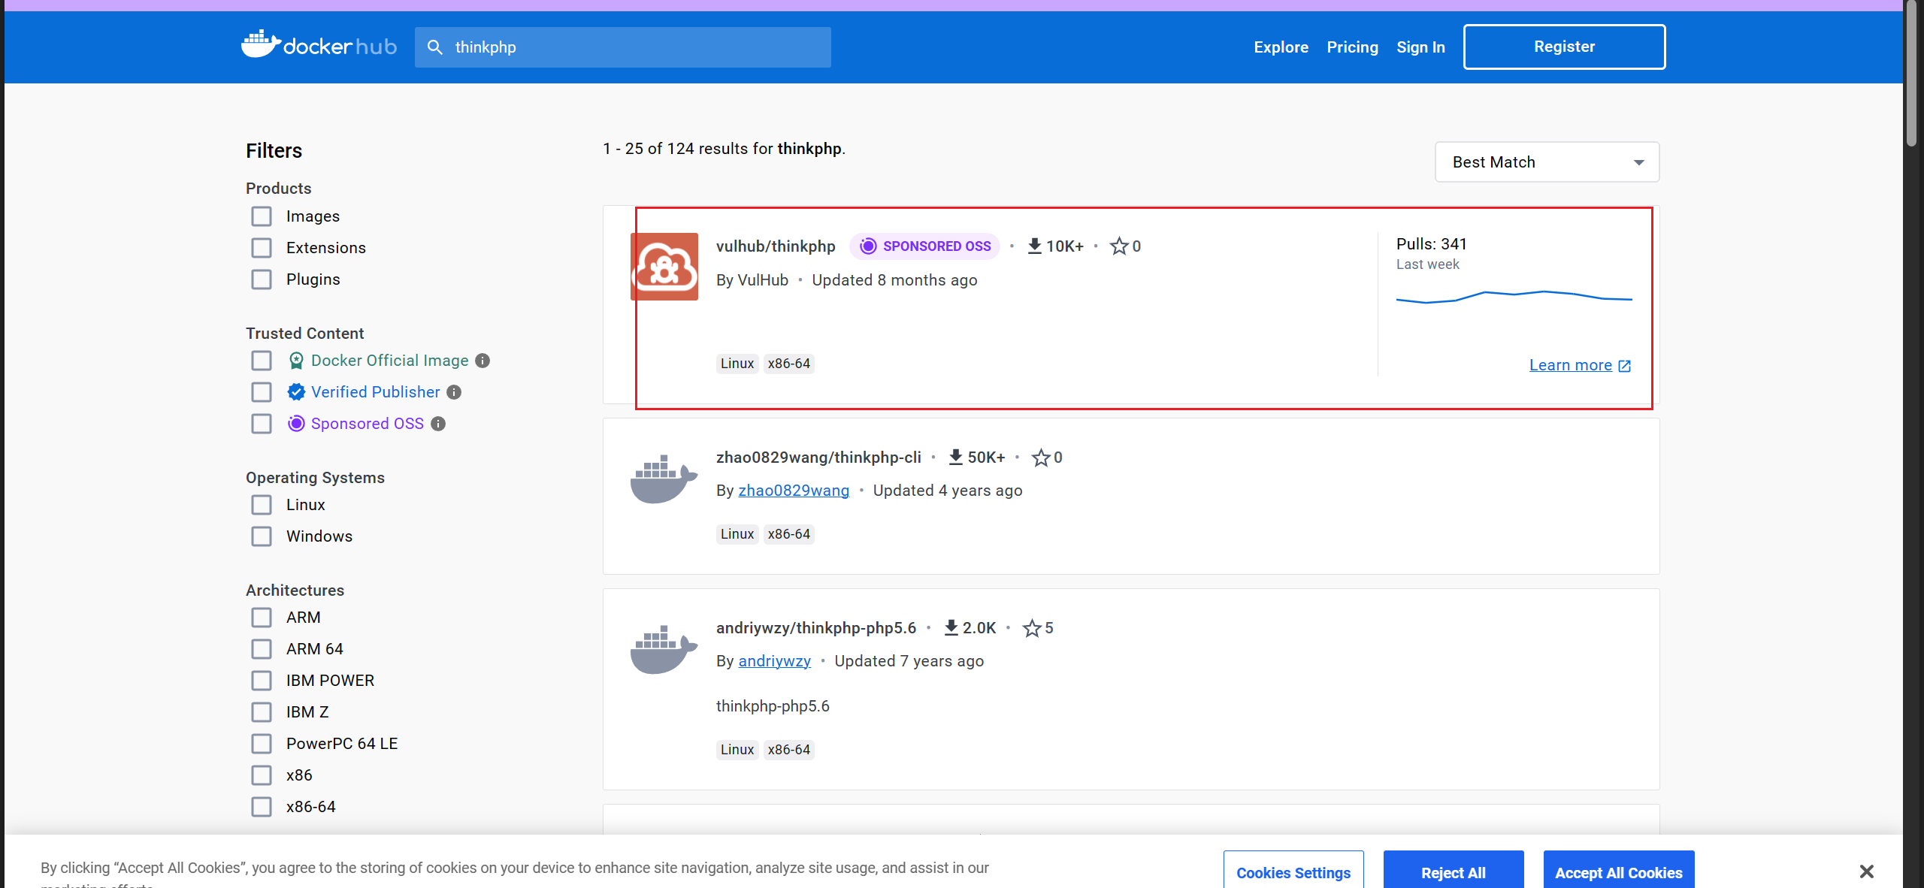Click the info icon beside Verified Publisher
Image resolution: width=1924 pixels, height=888 pixels.
pos(454,392)
